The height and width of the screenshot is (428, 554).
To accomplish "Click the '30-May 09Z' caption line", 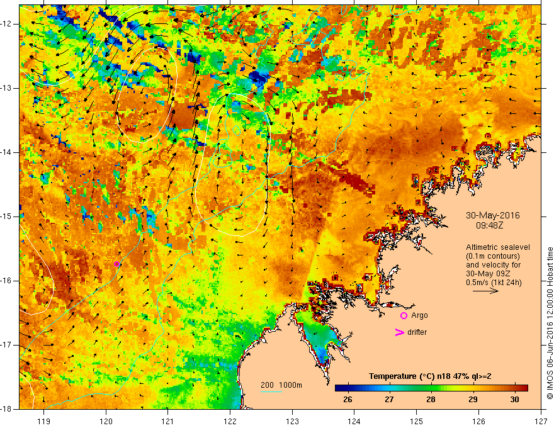I will tap(488, 274).
